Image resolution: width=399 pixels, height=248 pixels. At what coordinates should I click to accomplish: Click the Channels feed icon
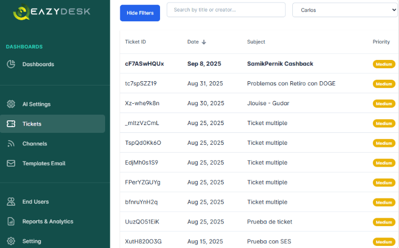11,143
